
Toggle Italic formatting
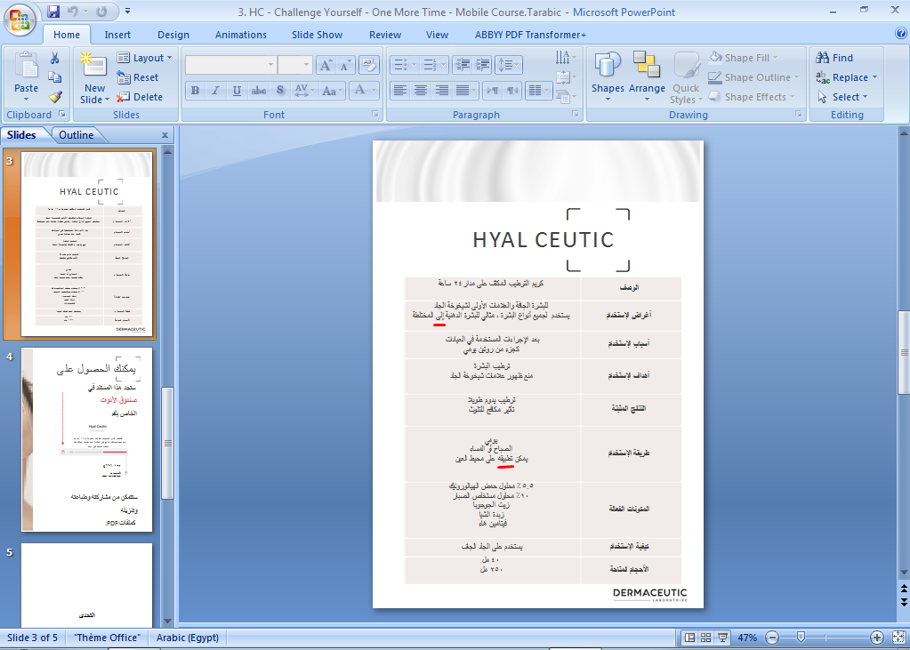tap(216, 90)
